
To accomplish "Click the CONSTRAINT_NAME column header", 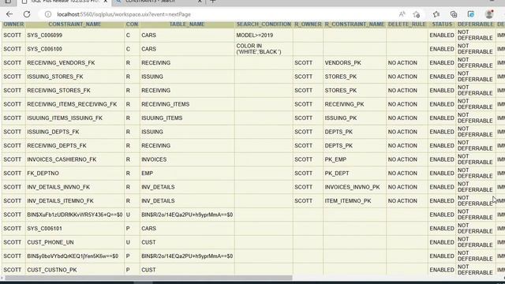I will pos(75,24).
